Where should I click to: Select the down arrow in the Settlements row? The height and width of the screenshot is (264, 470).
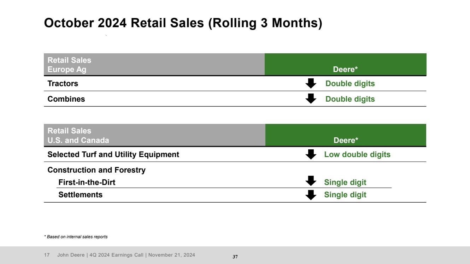(311, 195)
